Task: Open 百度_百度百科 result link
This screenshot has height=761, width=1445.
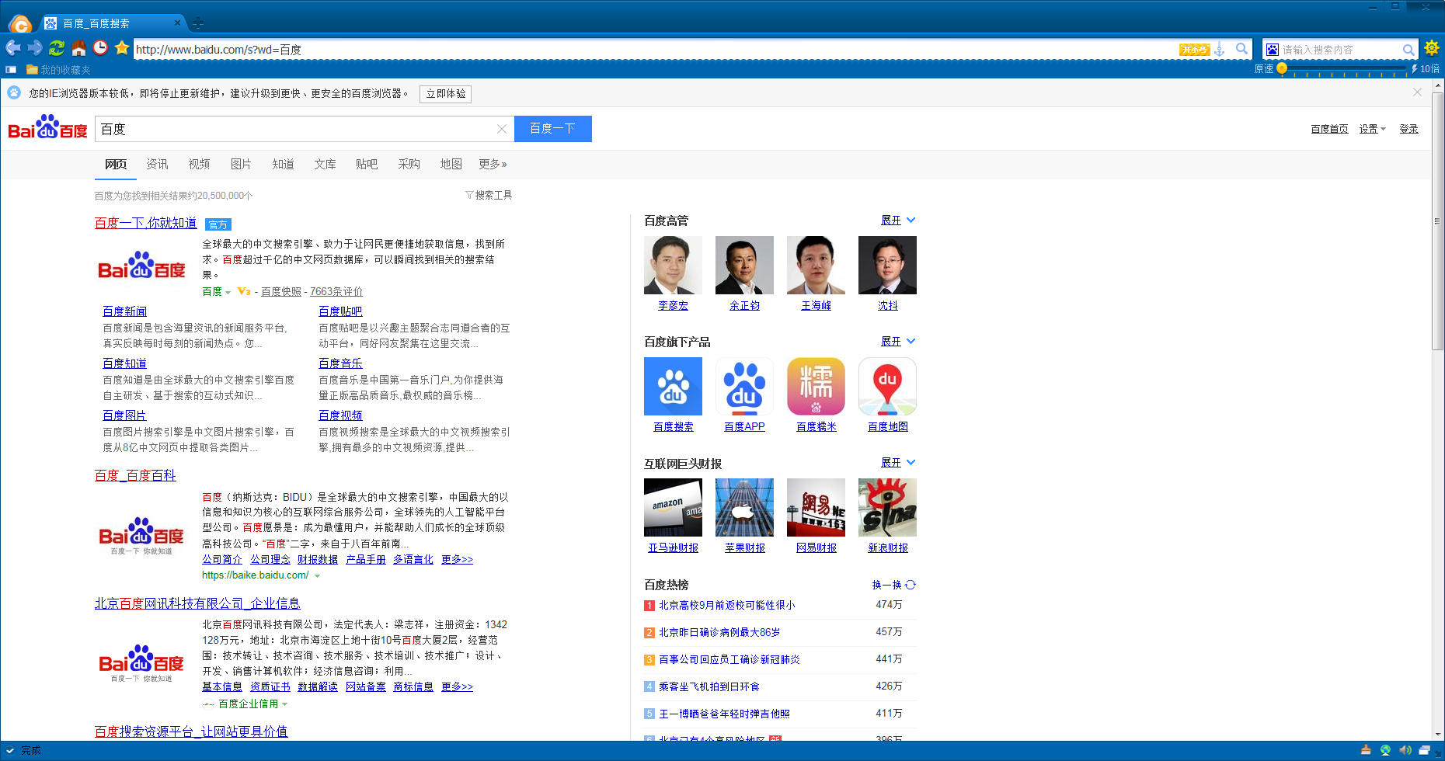Action: coord(135,475)
